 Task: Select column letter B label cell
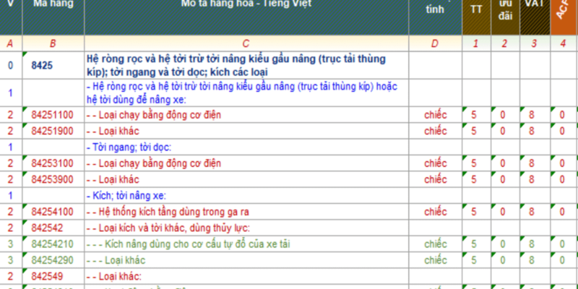53,43
